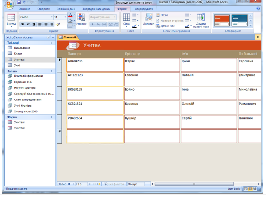Click Додати наявні поля button

201,21
